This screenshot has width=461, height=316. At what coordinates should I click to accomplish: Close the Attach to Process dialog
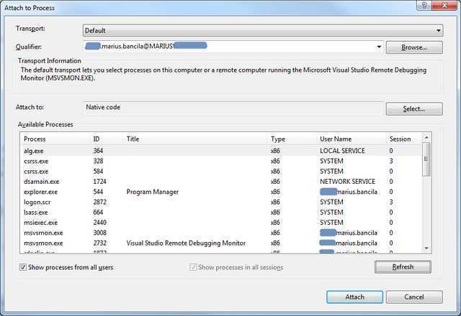click(x=444, y=5)
